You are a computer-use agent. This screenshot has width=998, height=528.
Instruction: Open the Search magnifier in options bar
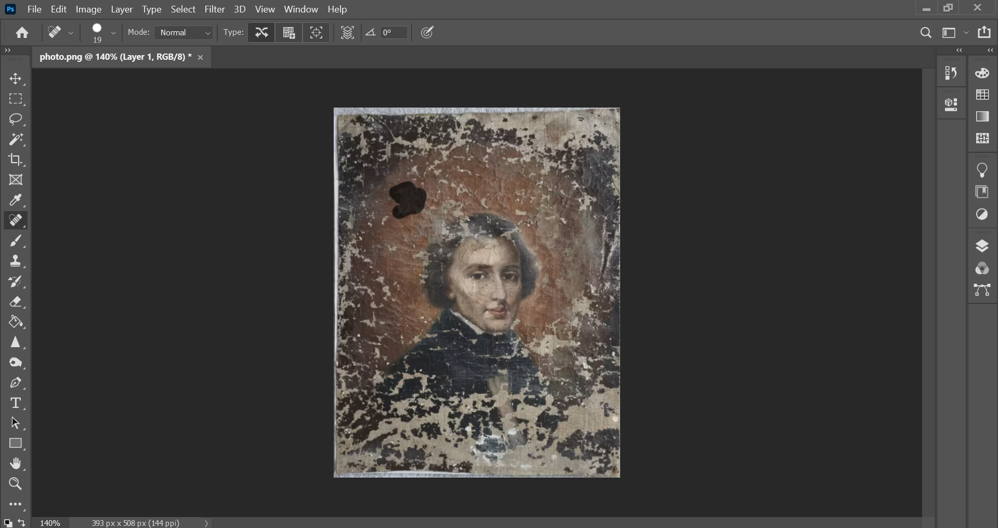tap(926, 33)
